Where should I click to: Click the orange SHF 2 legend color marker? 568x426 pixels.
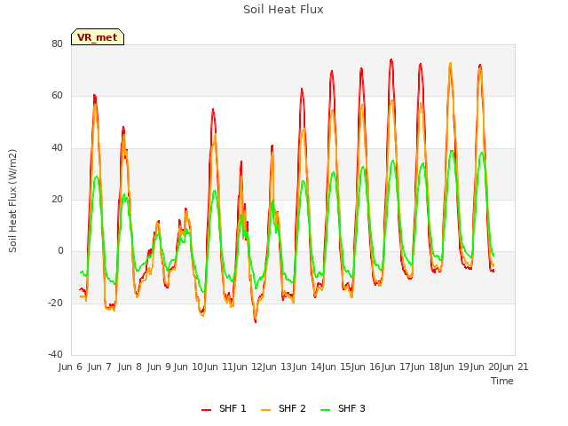point(265,410)
